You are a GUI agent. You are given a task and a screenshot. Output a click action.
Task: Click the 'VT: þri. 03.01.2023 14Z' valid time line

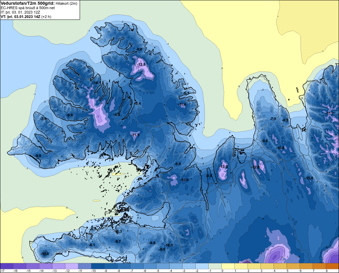tap(20, 17)
